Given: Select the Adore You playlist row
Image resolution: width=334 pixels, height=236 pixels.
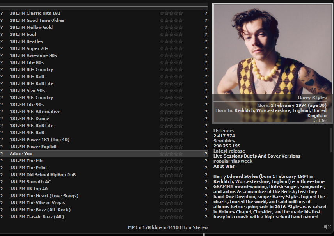Looking at the screenshot, I should click(104, 154).
